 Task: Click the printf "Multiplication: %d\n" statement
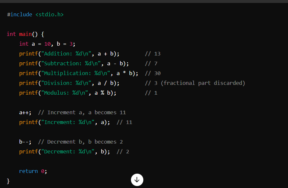click(x=79, y=73)
